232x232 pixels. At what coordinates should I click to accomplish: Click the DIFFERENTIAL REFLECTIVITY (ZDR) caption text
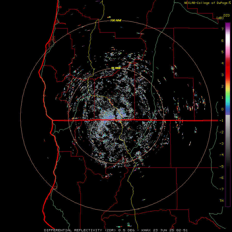click(x=80, y=230)
